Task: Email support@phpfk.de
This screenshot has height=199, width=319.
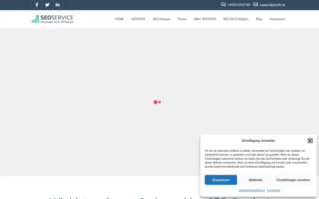Action: [x=272, y=5]
